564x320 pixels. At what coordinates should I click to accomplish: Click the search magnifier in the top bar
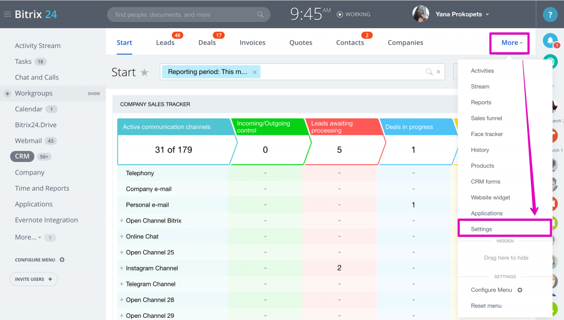click(x=260, y=15)
